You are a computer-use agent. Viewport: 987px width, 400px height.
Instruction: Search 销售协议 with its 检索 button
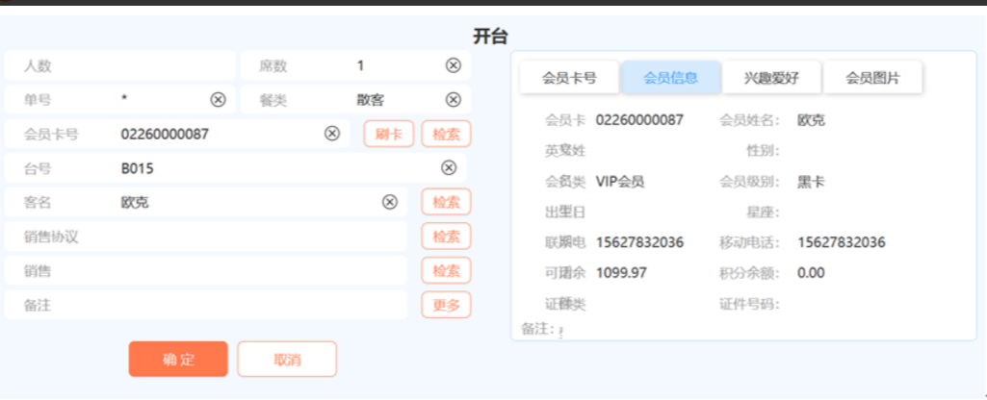[446, 237]
